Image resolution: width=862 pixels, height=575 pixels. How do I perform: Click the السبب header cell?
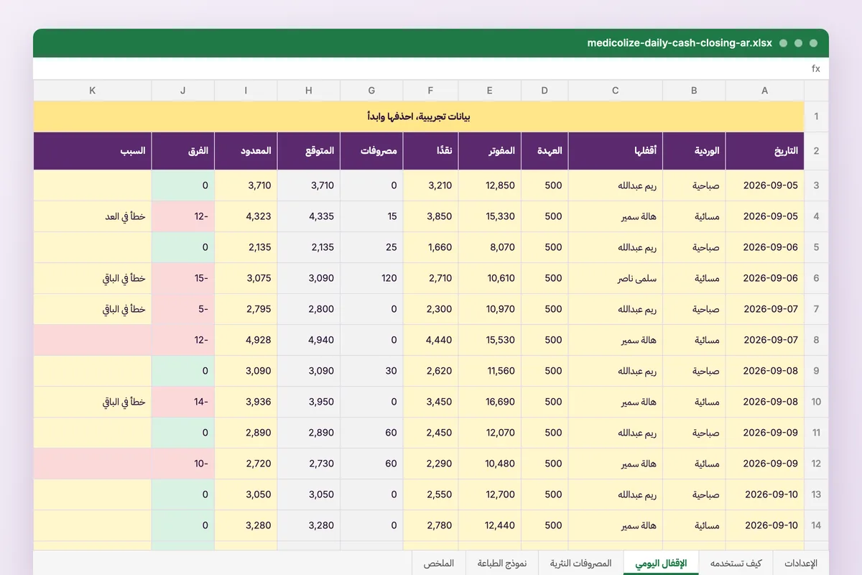point(93,151)
